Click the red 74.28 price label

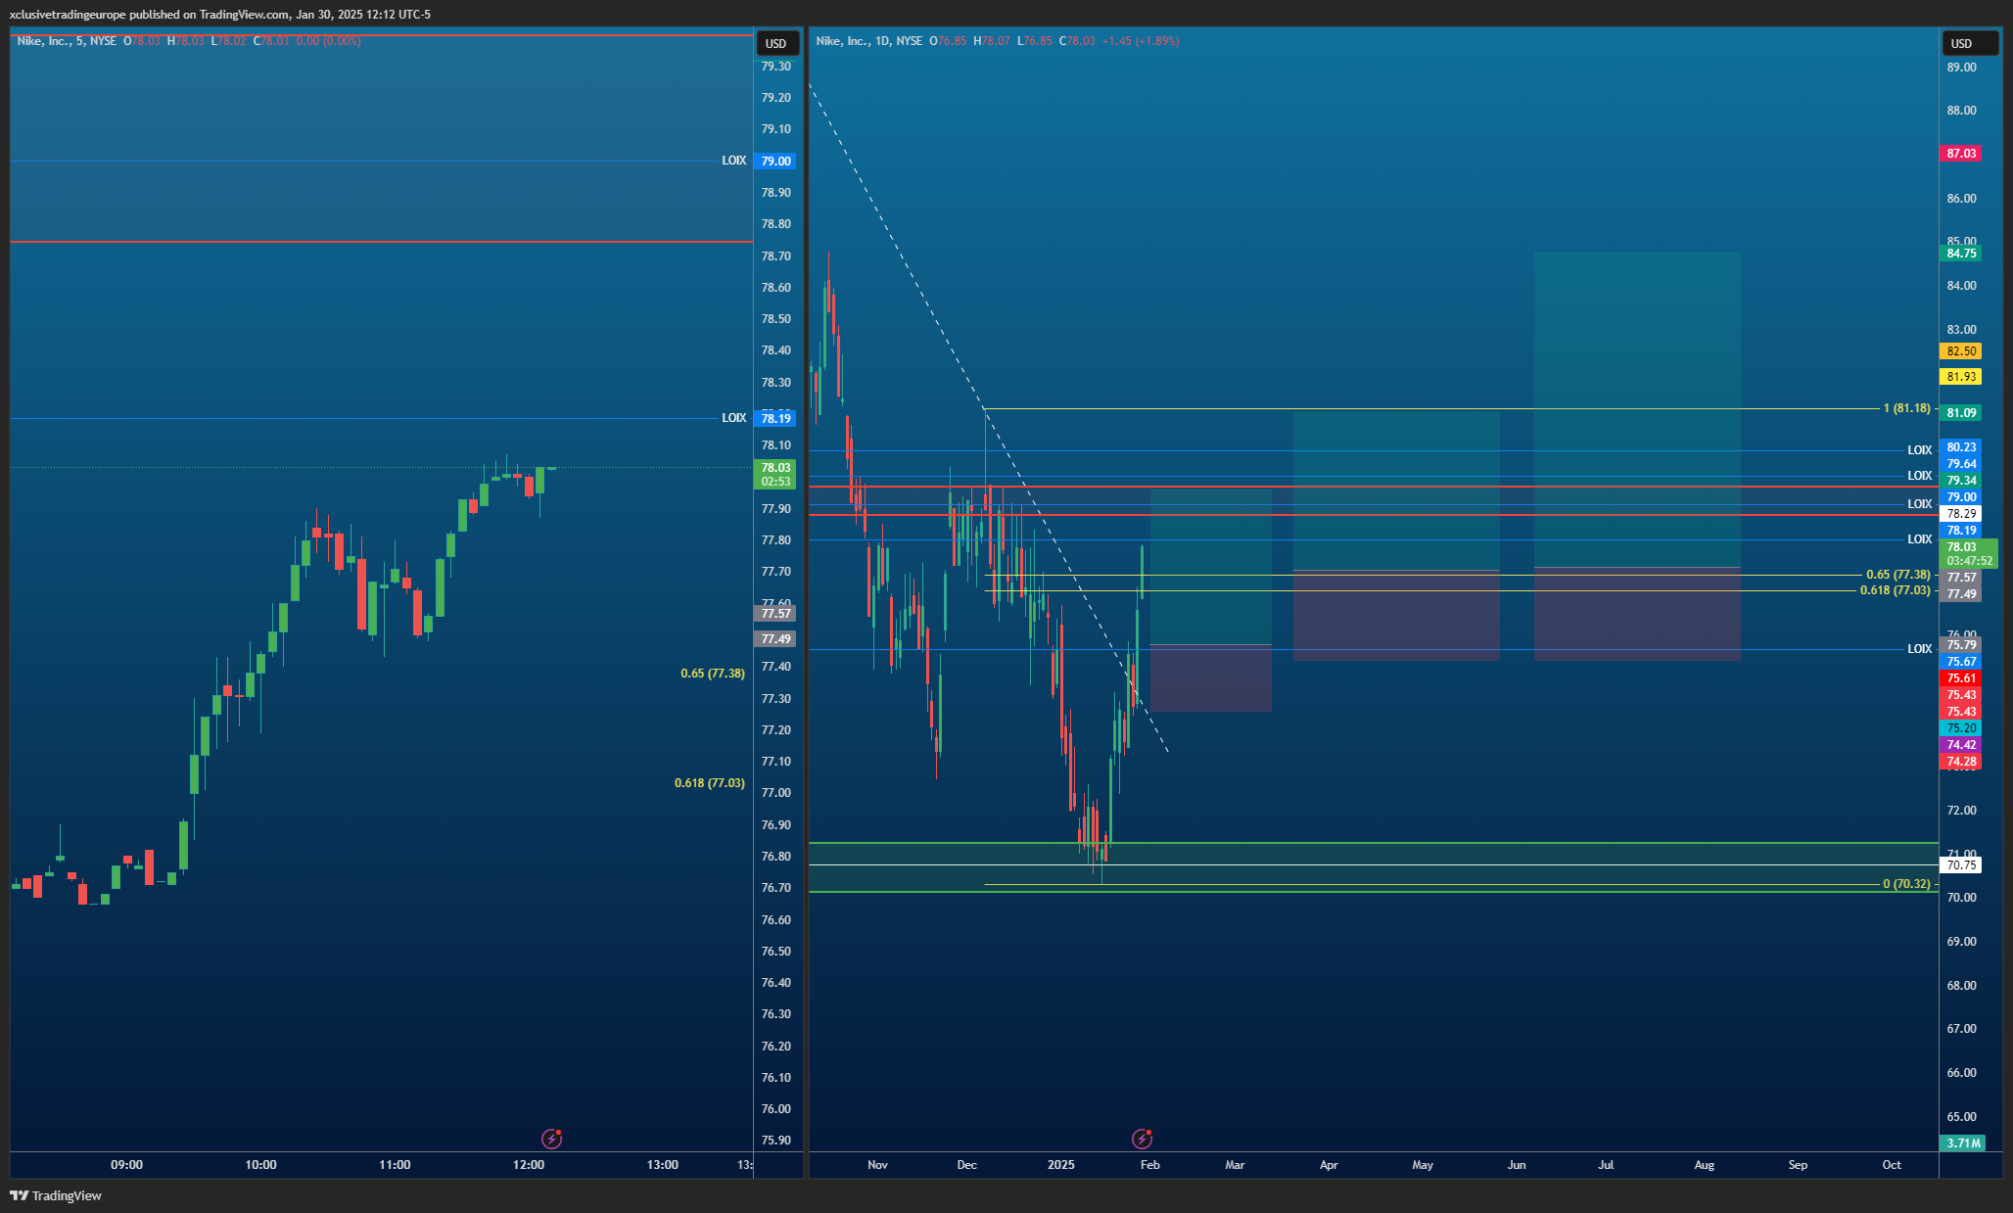(x=1961, y=762)
